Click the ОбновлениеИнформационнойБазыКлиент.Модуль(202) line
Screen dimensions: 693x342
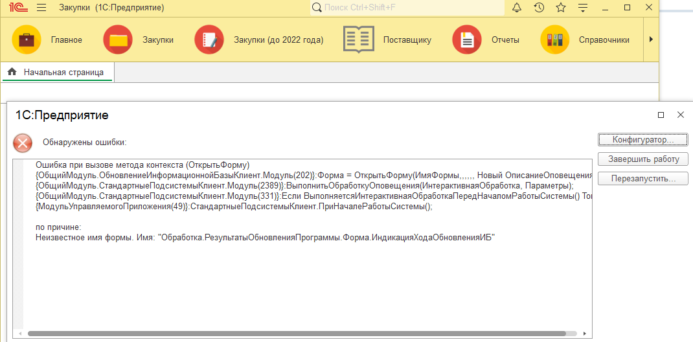(313, 175)
